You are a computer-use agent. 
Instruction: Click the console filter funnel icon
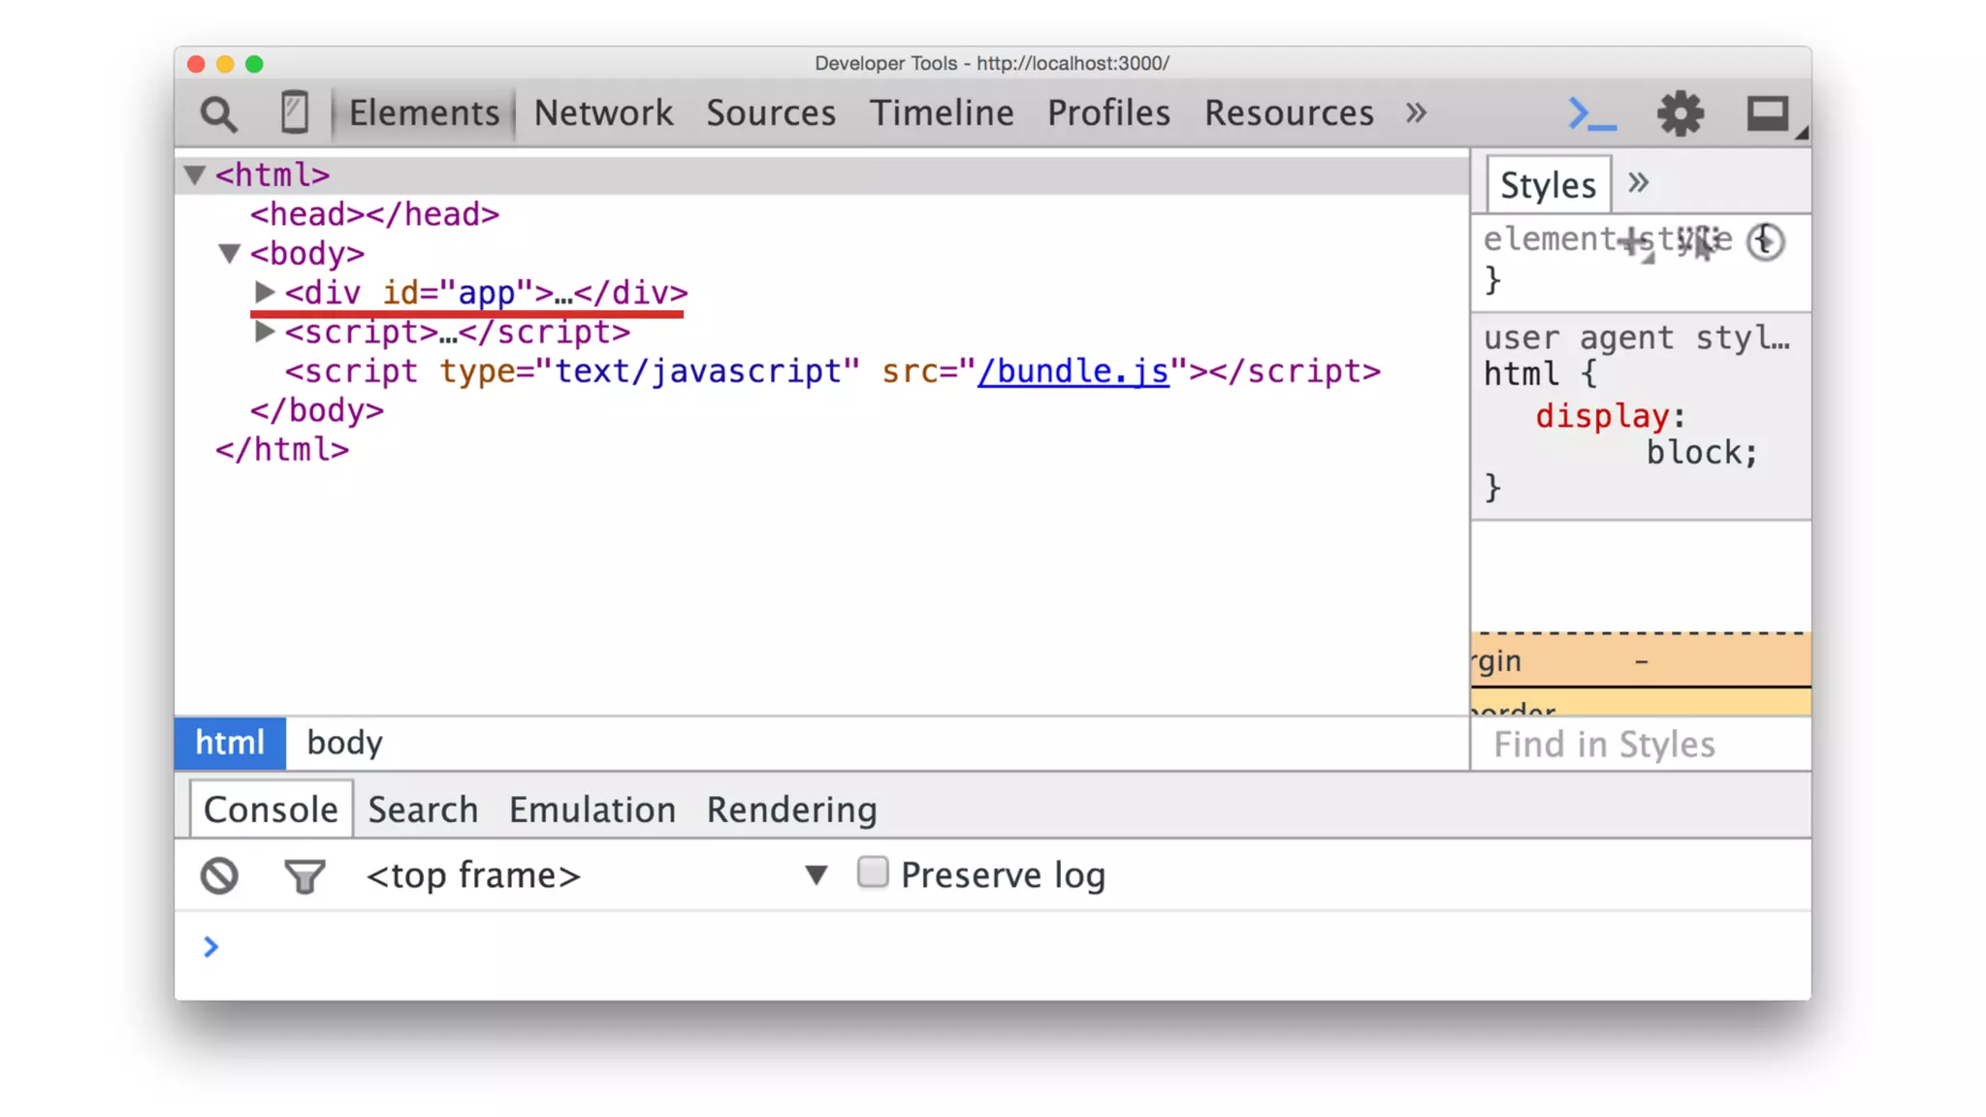pyautogui.click(x=304, y=876)
